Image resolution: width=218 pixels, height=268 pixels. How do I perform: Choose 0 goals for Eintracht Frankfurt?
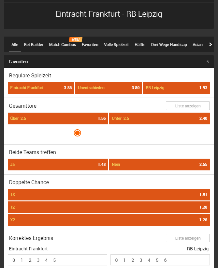[x=14, y=260]
